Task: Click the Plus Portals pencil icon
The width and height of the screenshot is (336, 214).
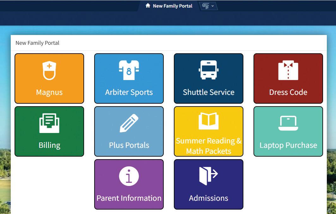Action: [x=129, y=123]
